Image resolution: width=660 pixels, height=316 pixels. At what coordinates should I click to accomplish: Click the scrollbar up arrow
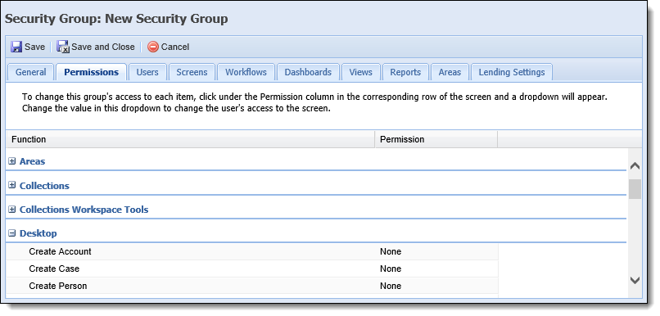click(635, 166)
